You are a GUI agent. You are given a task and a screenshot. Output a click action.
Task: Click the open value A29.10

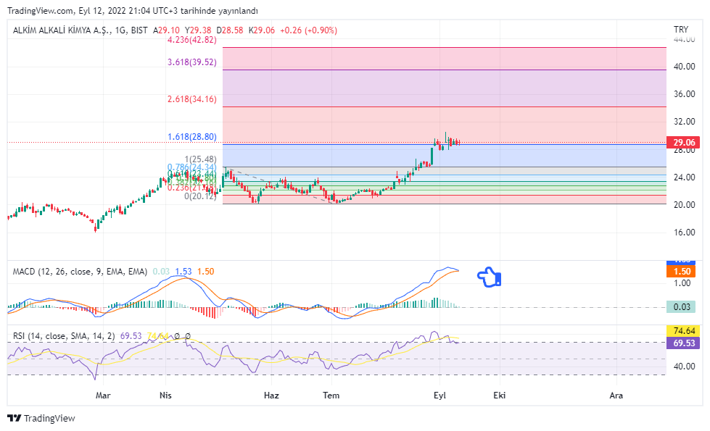click(x=166, y=30)
